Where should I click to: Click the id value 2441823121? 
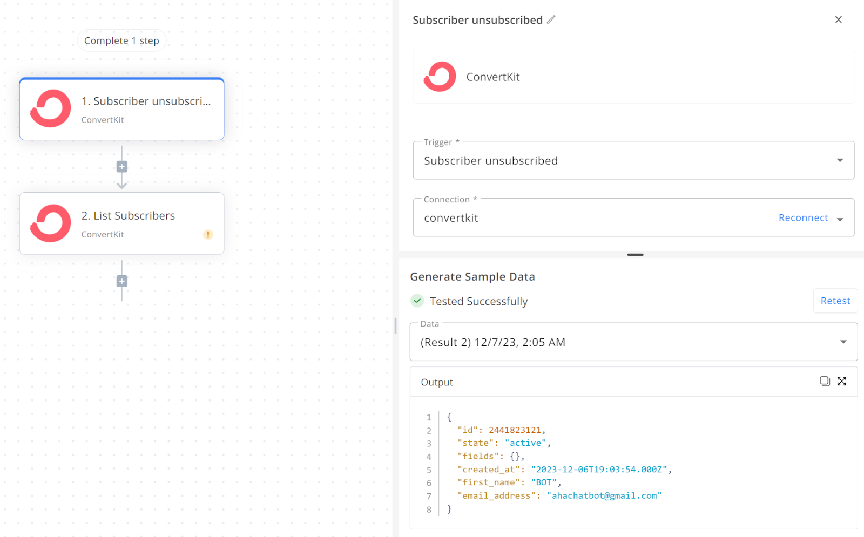pyautogui.click(x=515, y=430)
